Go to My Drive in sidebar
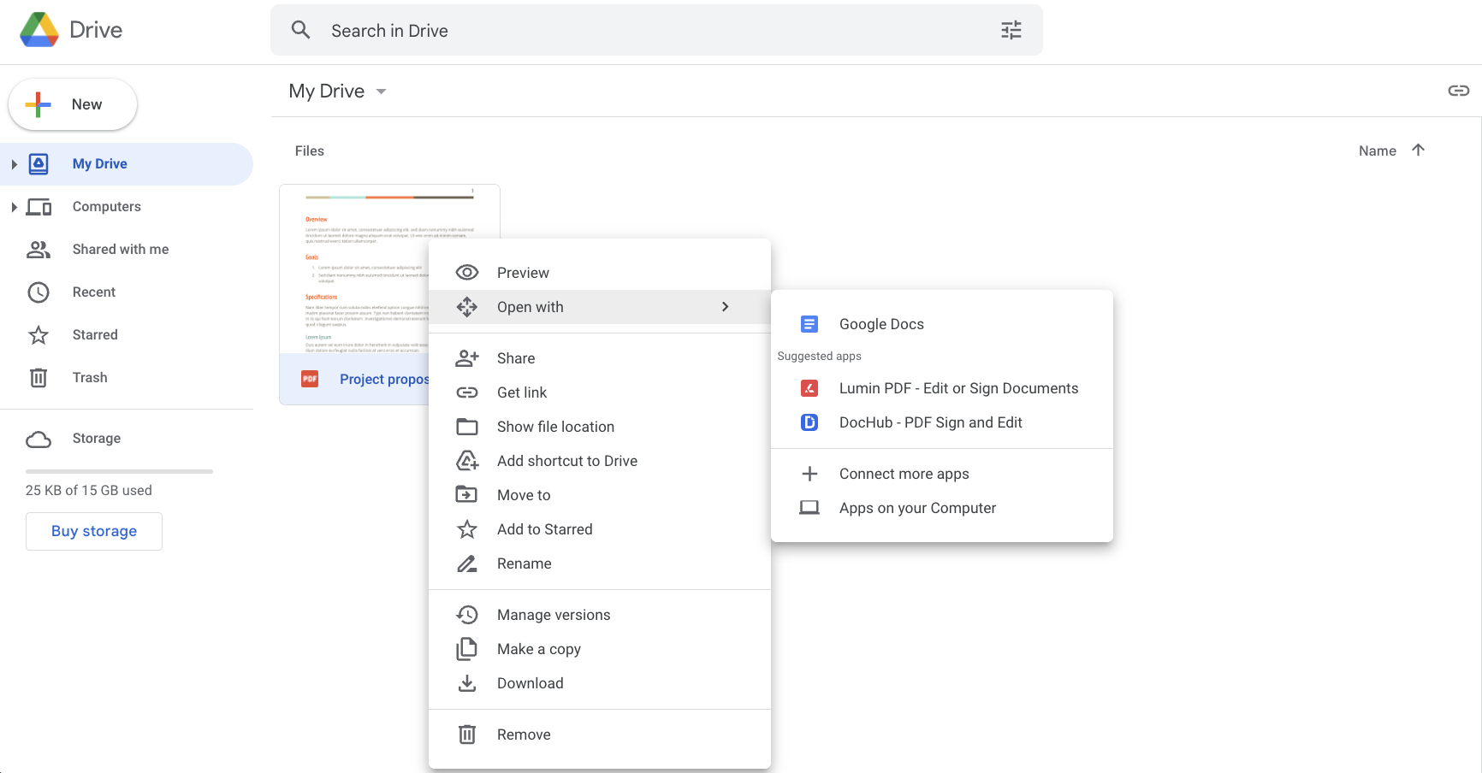 pos(127,164)
